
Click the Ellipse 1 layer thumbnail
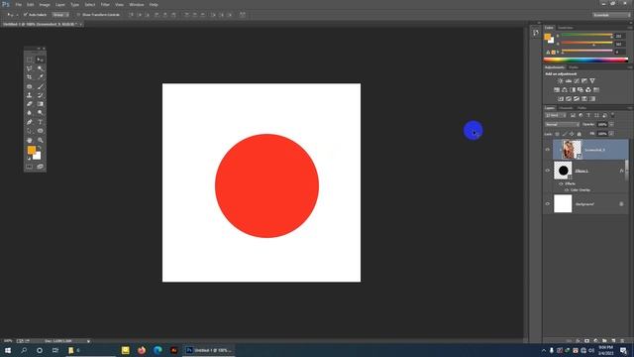point(563,171)
